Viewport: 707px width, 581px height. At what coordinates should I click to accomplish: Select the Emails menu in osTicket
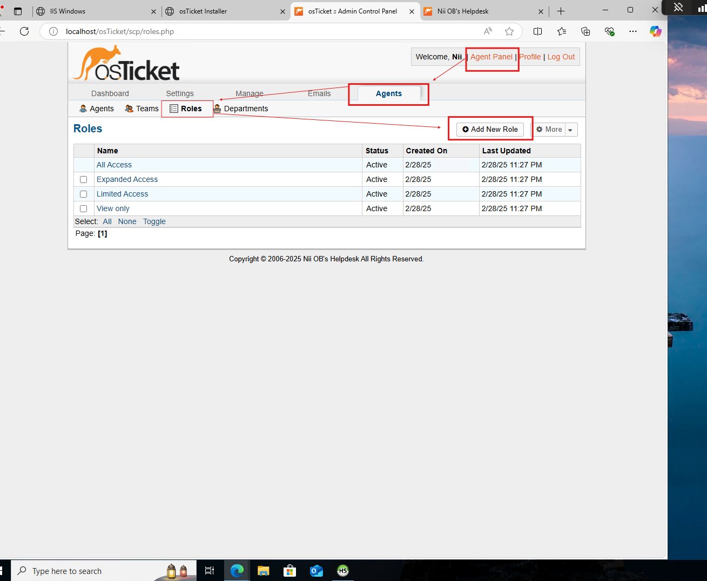coord(319,93)
